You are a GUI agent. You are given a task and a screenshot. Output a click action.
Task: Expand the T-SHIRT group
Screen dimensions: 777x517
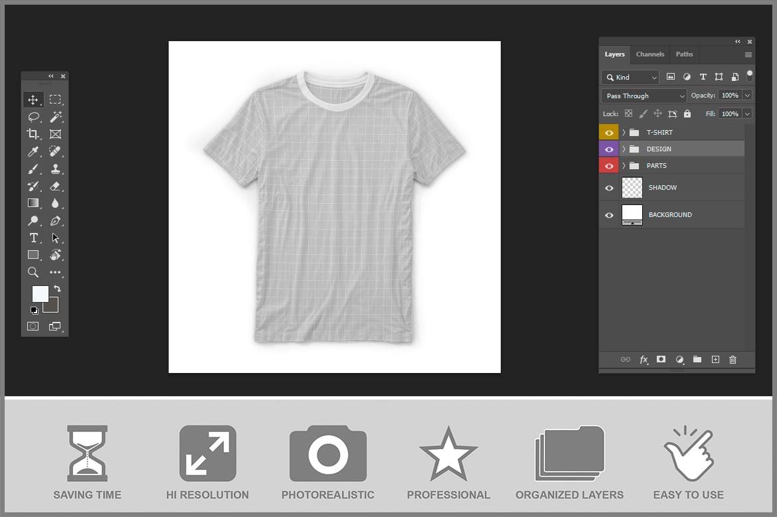click(624, 132)
